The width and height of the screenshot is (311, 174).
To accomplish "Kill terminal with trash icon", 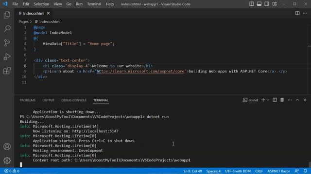I will 282,100.
